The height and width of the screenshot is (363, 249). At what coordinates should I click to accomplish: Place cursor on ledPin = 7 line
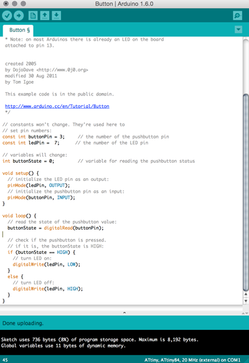[31, 143]
